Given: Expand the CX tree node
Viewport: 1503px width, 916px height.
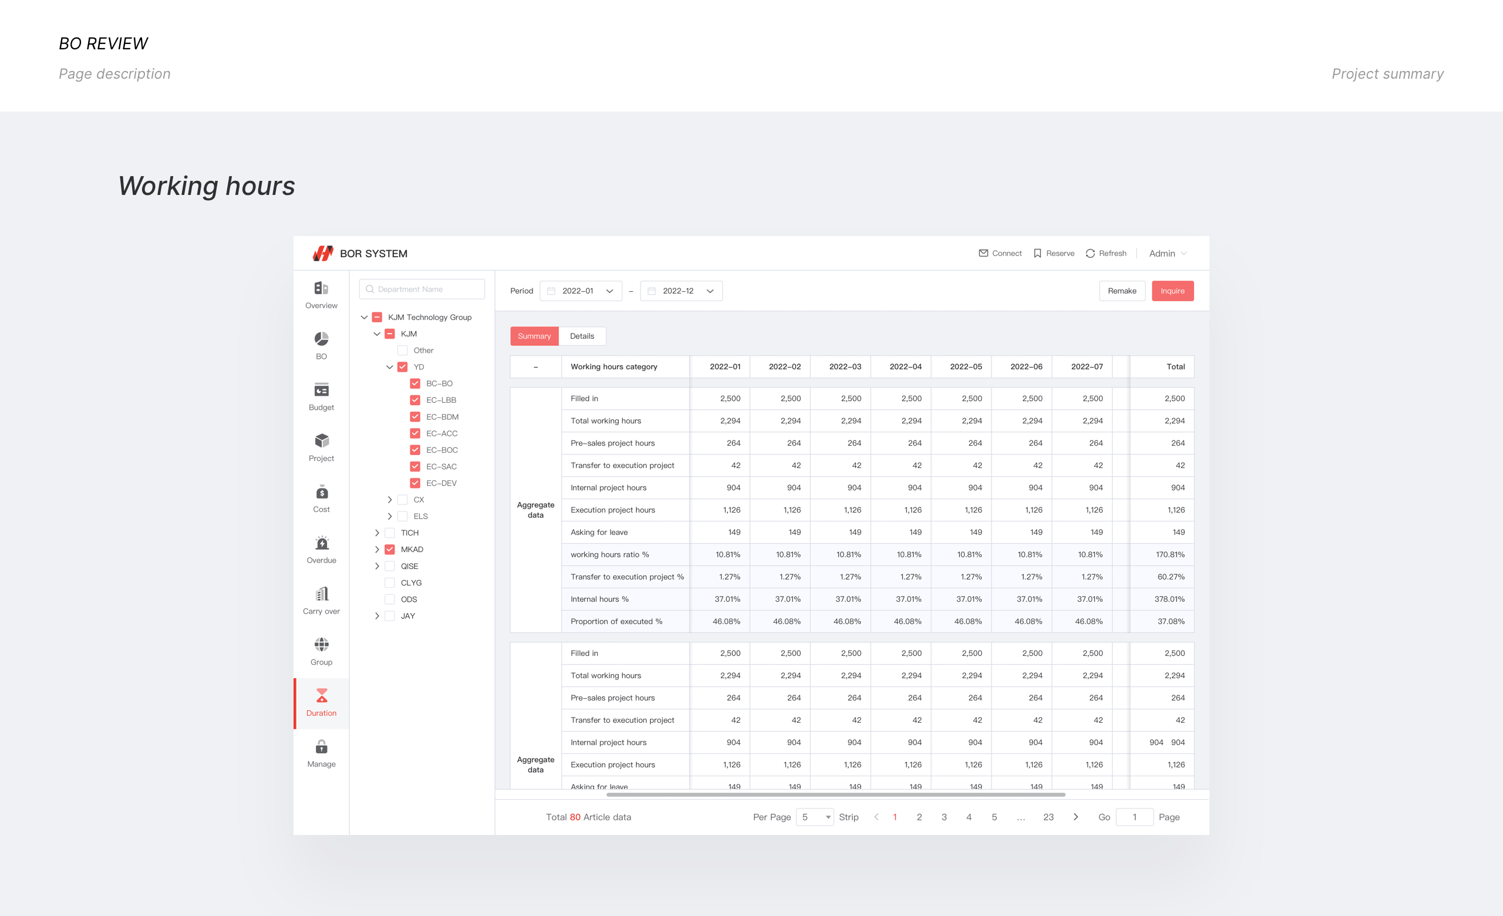Looking at the screenshot, I should coord(390,500).
